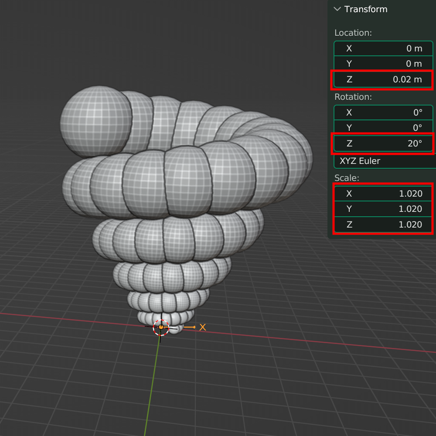Collapse the Transform panel chevron
Viewport: 436px width, 436px height.
[x=337, y=9]
